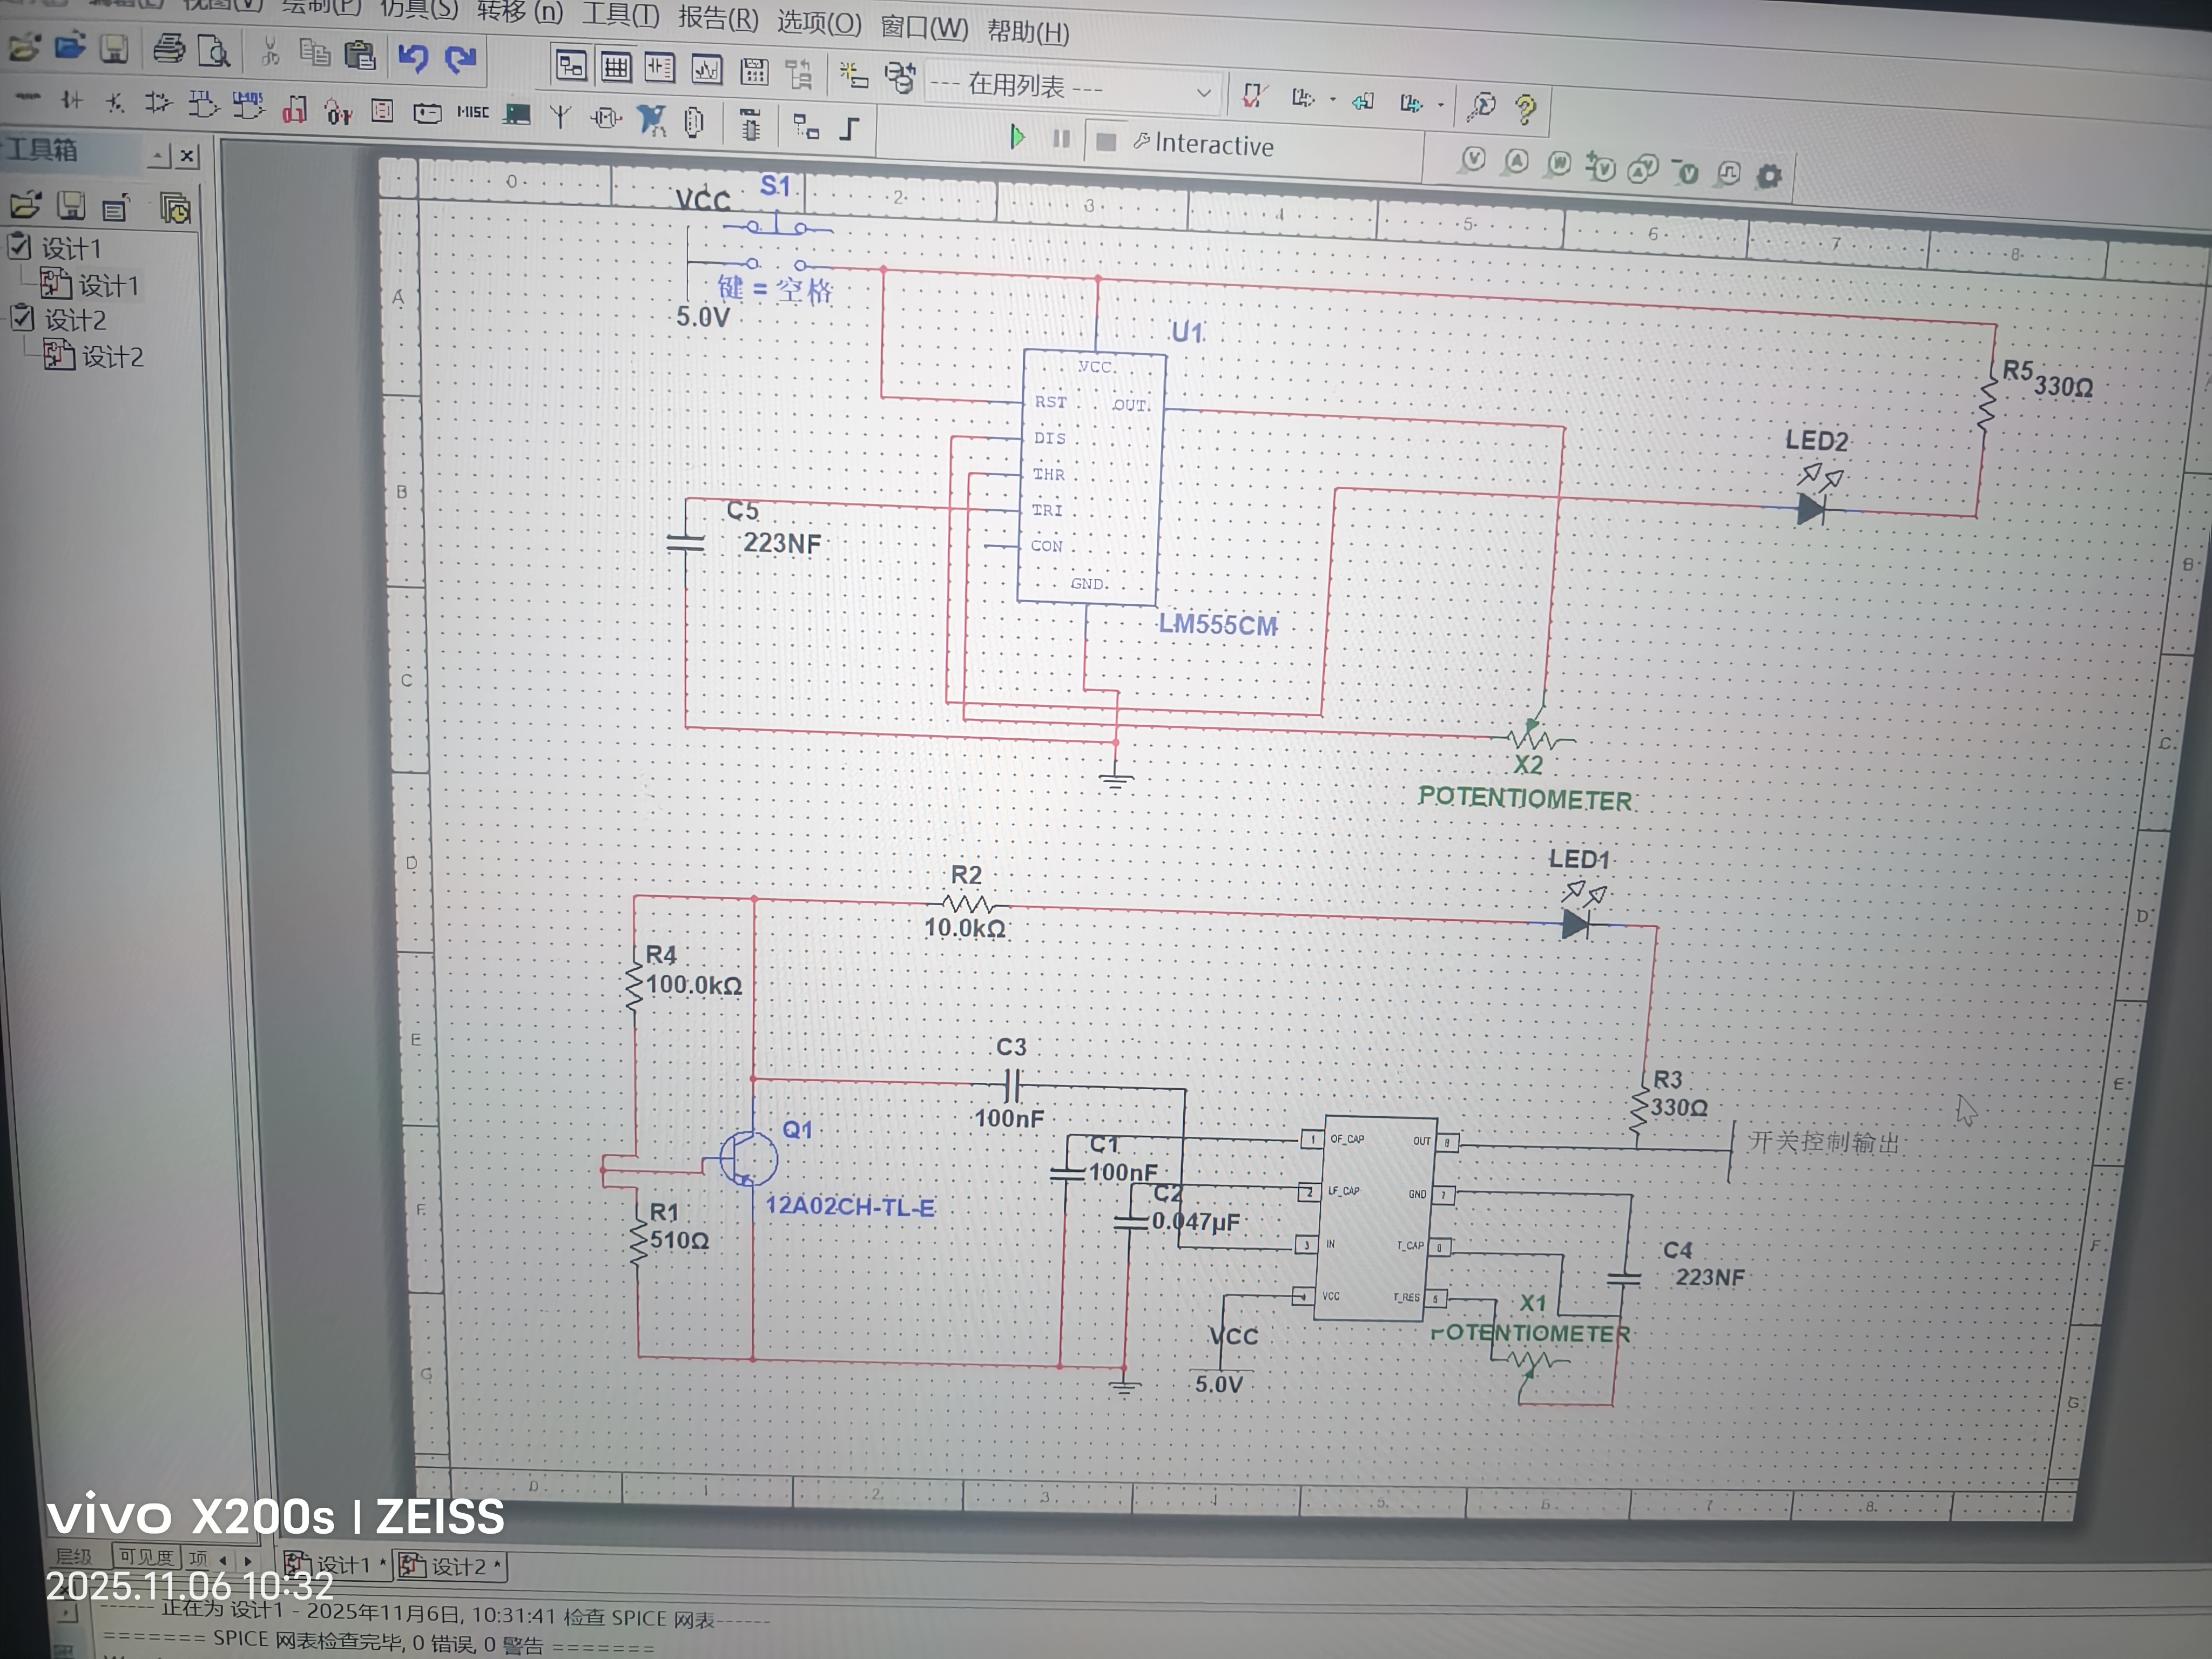Screen dimensions: 2212x1659
Task: Close the 工具箱 panel
Action: [x=187, y=156]
